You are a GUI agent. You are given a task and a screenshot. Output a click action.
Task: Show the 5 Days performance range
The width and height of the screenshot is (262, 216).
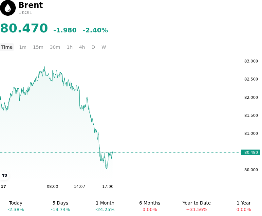(60, 206)
